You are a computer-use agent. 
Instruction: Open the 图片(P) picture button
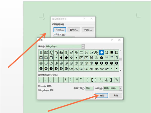tap(73, 30)
